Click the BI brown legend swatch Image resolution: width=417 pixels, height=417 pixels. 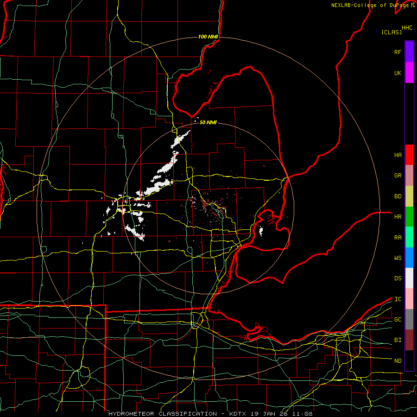point(409,340)
